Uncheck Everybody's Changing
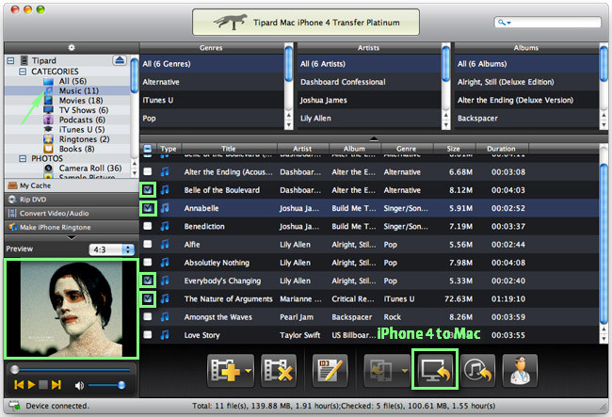The width and height of the screenshot is (612, 417). (x=148, y=281)
